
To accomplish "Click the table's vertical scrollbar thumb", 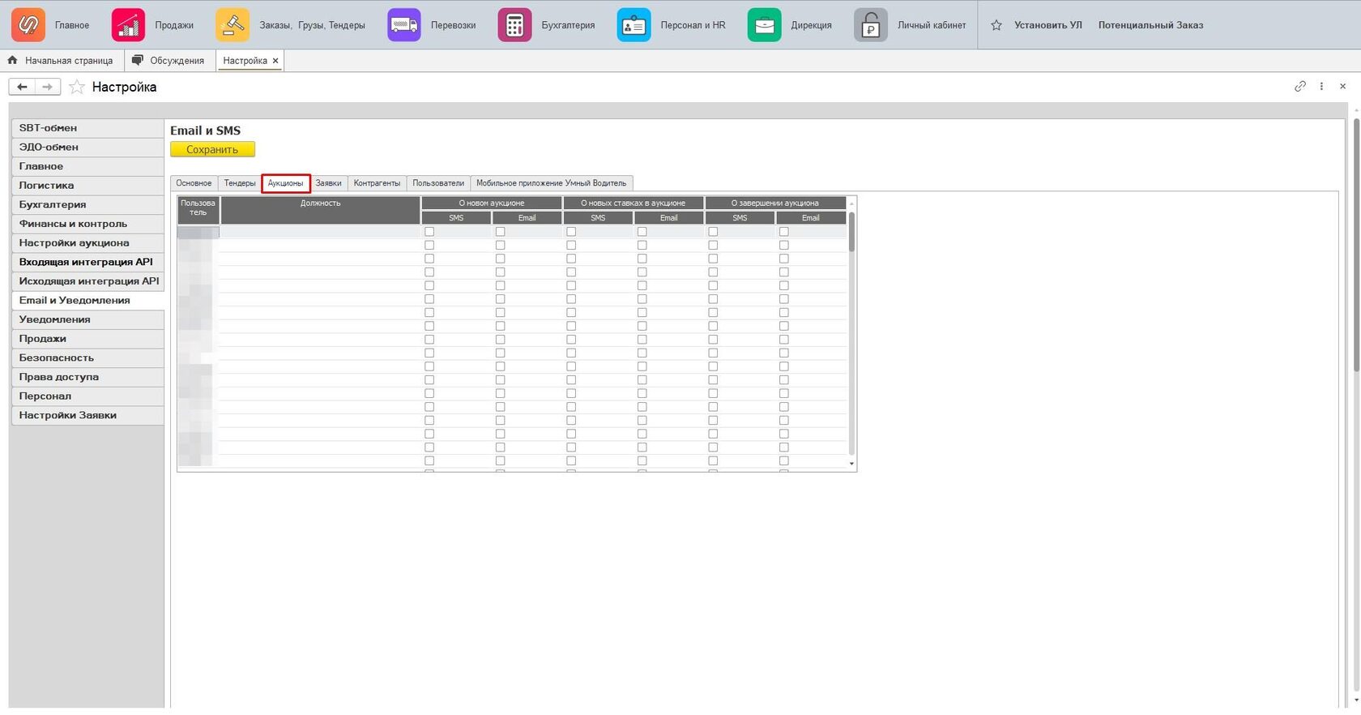I will point(851,231).
